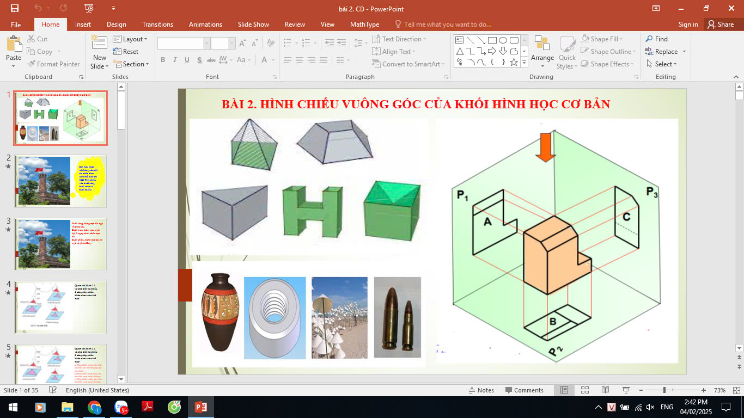
Task: Open the Transitions tab
Action: tap(157, 24)
